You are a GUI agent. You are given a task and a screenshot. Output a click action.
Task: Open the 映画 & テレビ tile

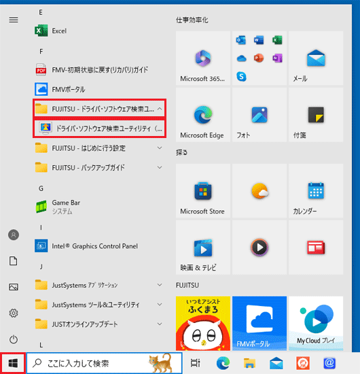203,248
